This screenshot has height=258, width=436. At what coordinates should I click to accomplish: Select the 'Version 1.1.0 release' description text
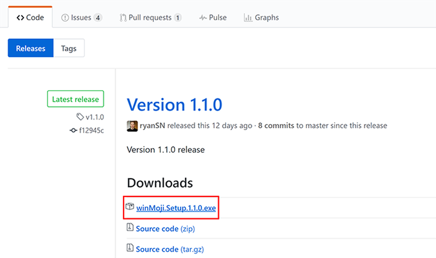coord(166,150)
